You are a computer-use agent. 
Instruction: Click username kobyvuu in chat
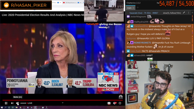[131, 38]
